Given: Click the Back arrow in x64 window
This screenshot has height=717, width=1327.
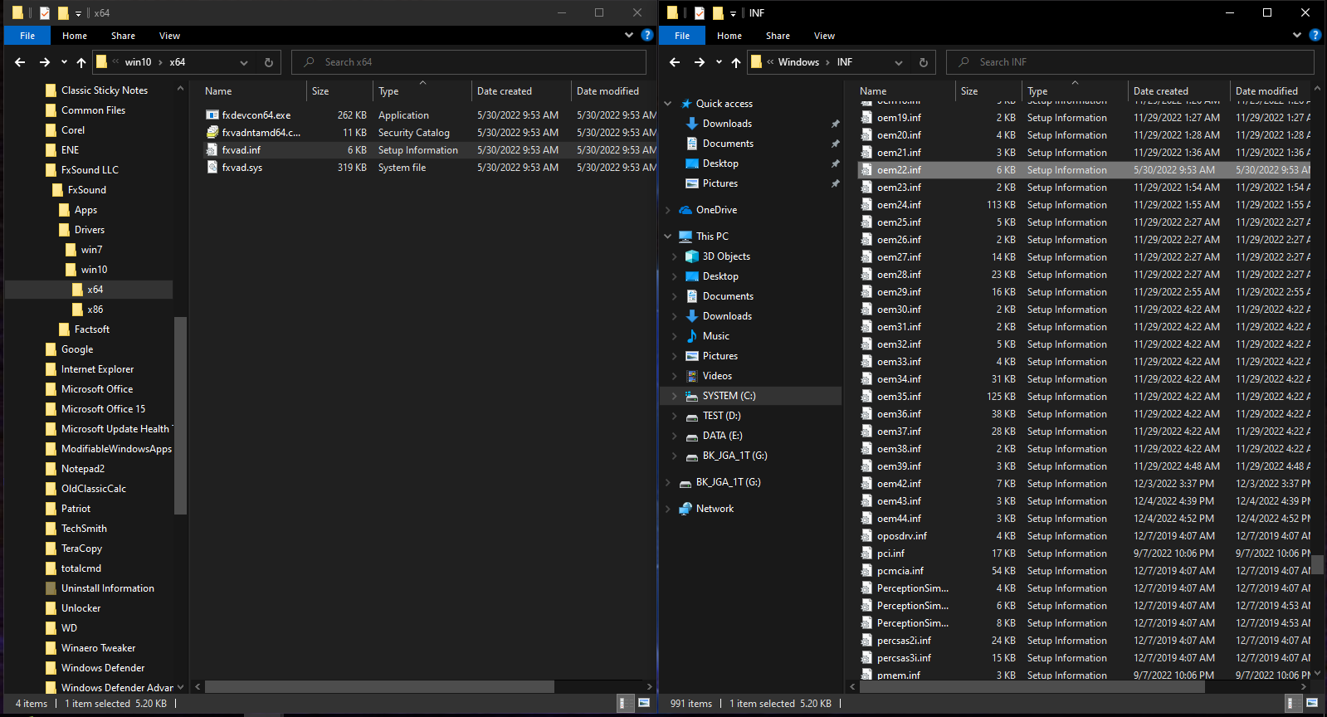Looking at the screenshot, I should click(x=20, y=62).
